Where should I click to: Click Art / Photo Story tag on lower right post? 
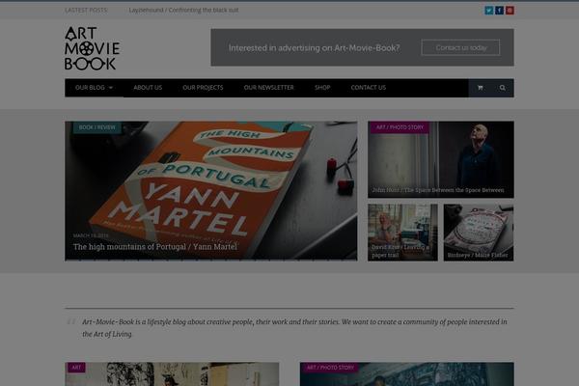click(x=330, y=368)
